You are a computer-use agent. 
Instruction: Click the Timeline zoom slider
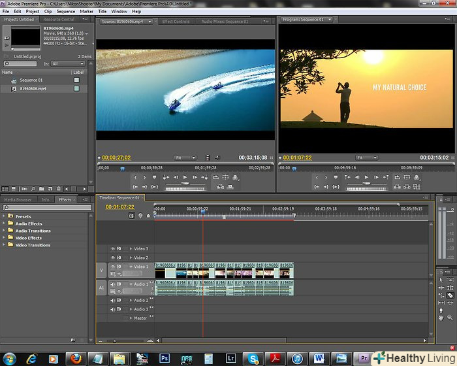[x=116, y=341]
